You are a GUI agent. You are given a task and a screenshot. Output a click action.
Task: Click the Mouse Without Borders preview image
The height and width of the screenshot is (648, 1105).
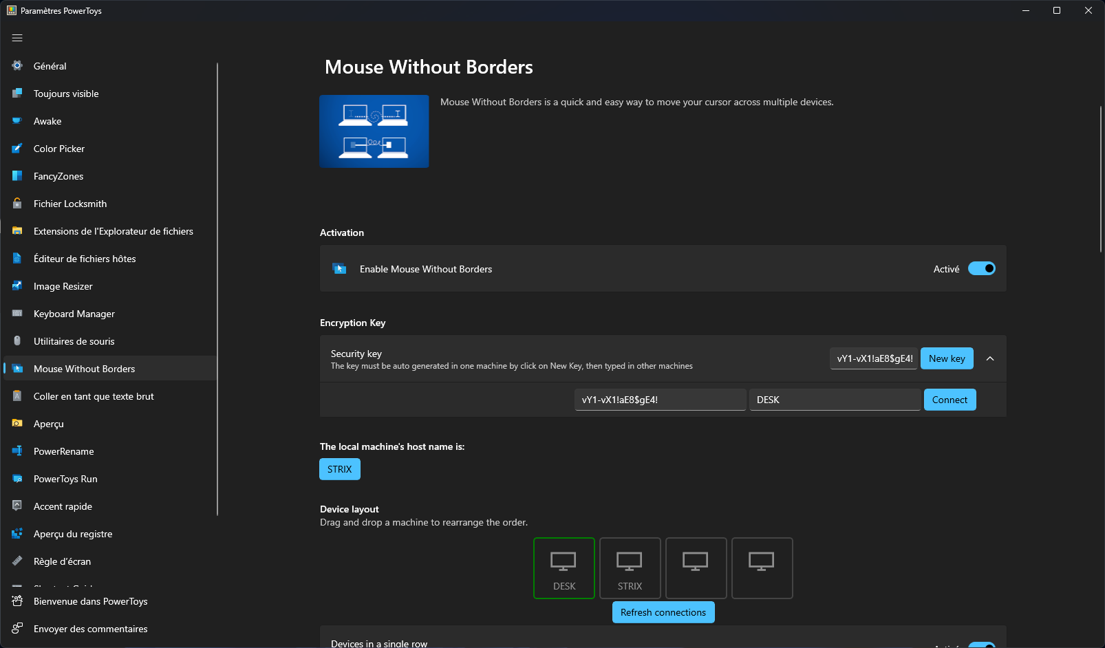point(374,131)
